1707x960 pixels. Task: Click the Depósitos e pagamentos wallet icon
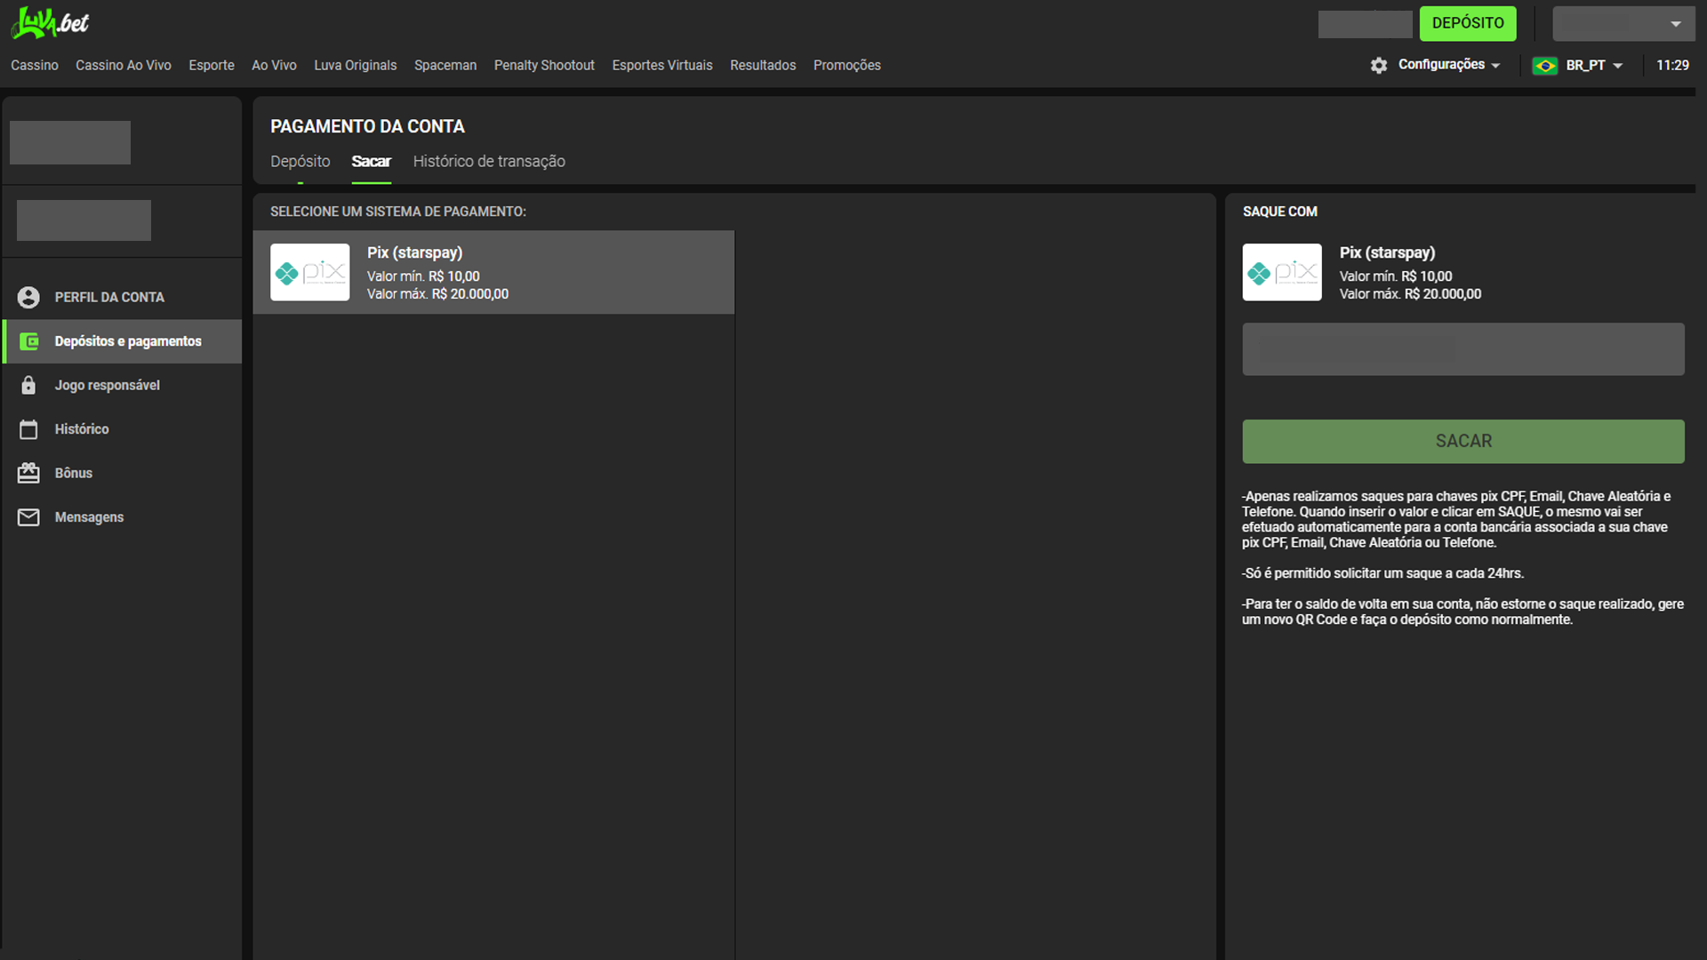28,341
